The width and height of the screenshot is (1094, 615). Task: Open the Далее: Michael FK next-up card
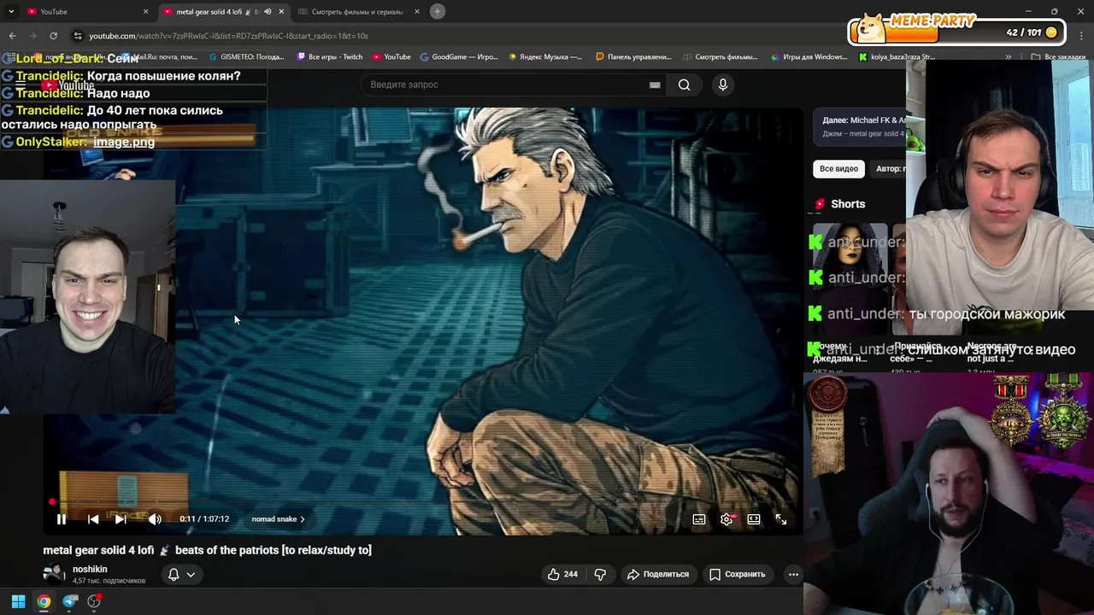click(x=859, y=127)
